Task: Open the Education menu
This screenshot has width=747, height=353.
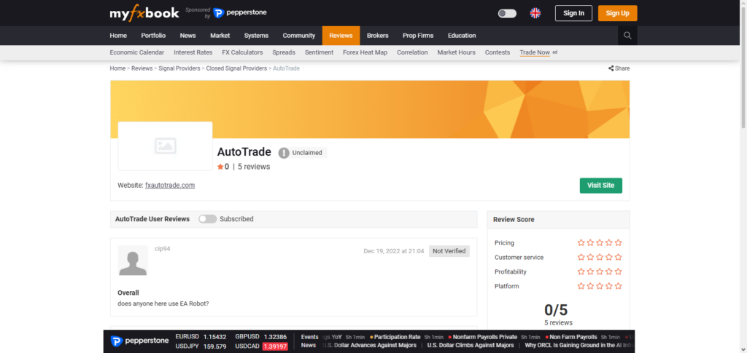Action: 462,36
